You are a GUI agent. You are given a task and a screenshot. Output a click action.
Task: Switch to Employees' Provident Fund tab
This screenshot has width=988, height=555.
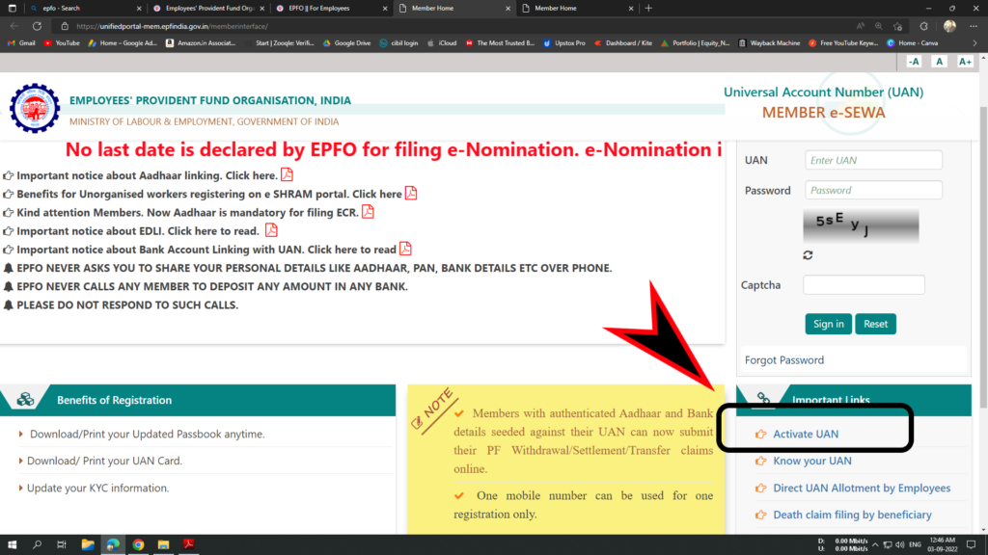point(208,8)
